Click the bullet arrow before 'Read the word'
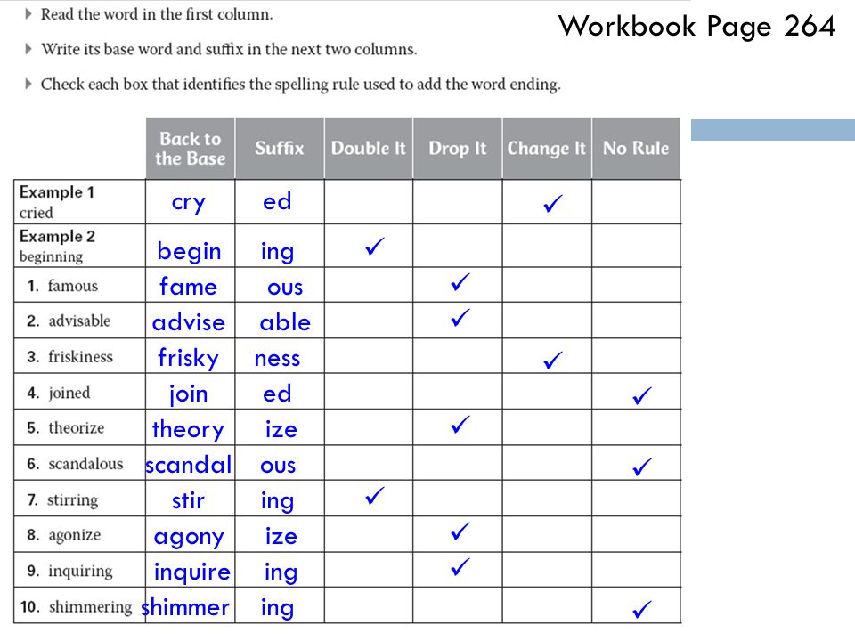Screen dimensions: 855x641 click(28, 13)
